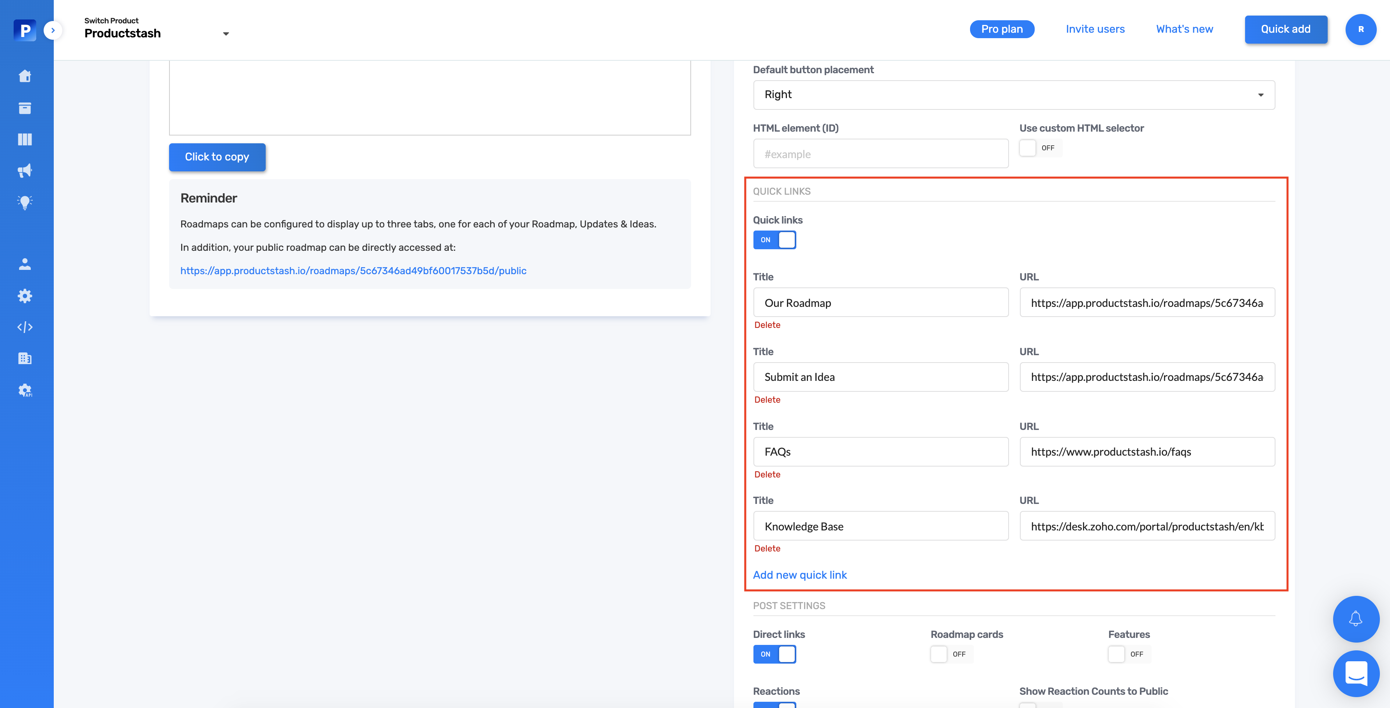Click Add new quick link
Viewport: 1390px width, 708px height.
click(800, 575)
